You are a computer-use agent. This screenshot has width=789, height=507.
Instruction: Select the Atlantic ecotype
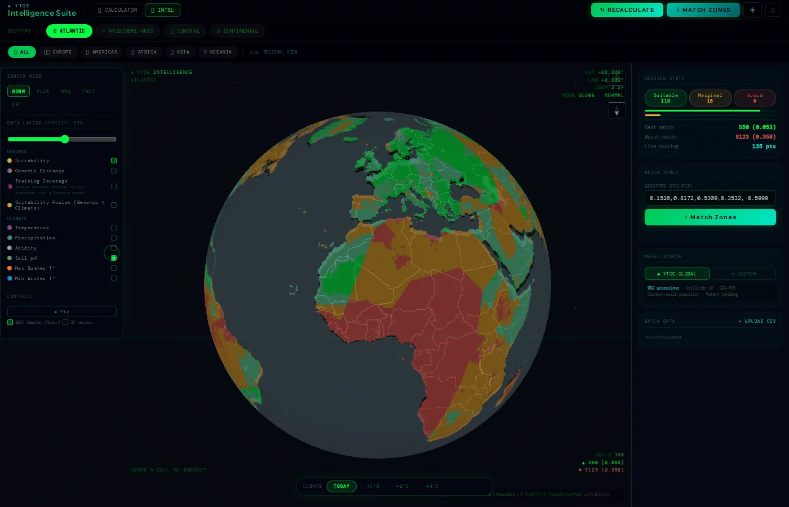(69, 31)
